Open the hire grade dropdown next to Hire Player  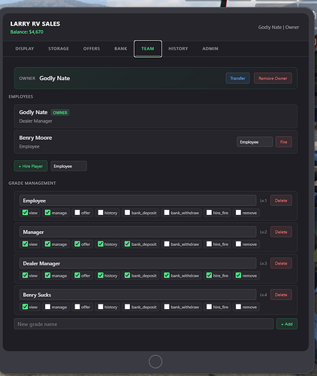(x=69, y=166)
